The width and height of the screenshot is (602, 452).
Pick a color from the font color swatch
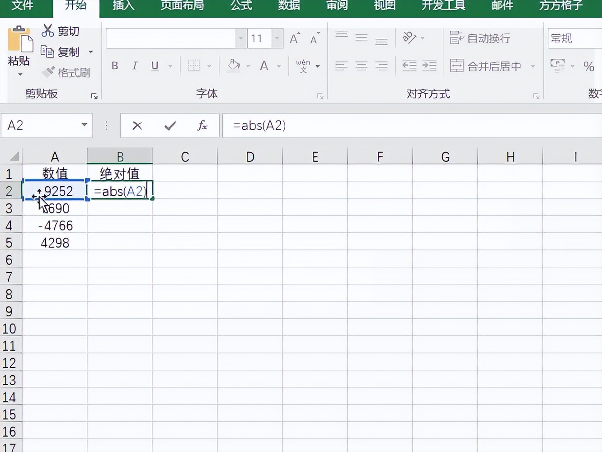click(264, 66)
